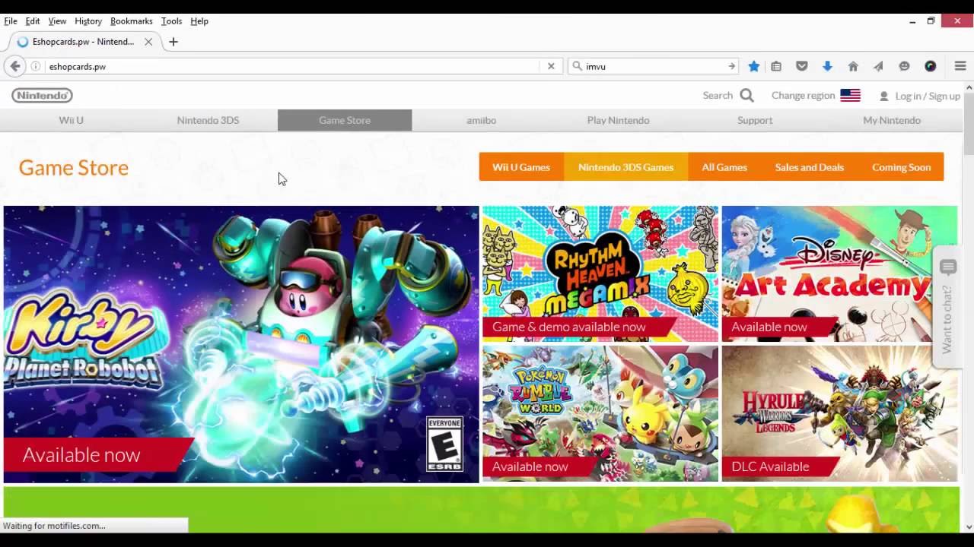Click the Nintendo site Search text
Viewport: 974px width, 547px height.
[x=718, y=96]
